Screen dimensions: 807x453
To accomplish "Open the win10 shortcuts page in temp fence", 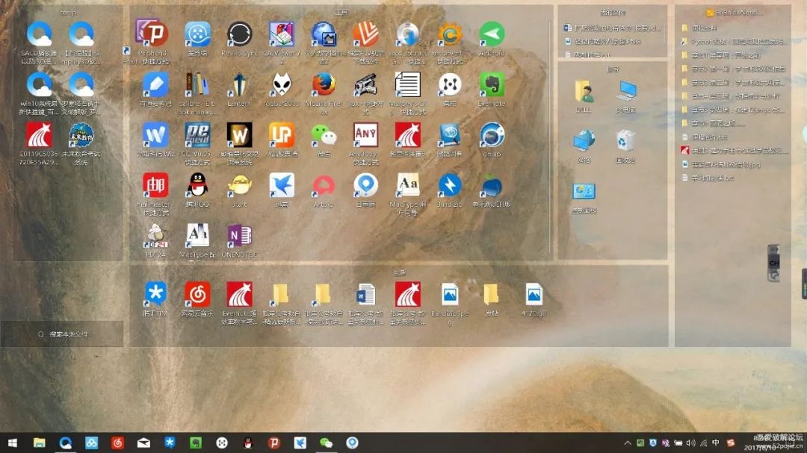I will click(x=39, y=85).
